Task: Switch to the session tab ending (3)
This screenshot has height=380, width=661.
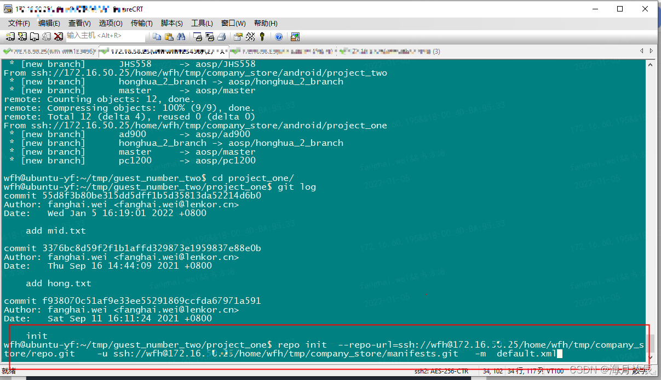Action: tap(390, 52)
